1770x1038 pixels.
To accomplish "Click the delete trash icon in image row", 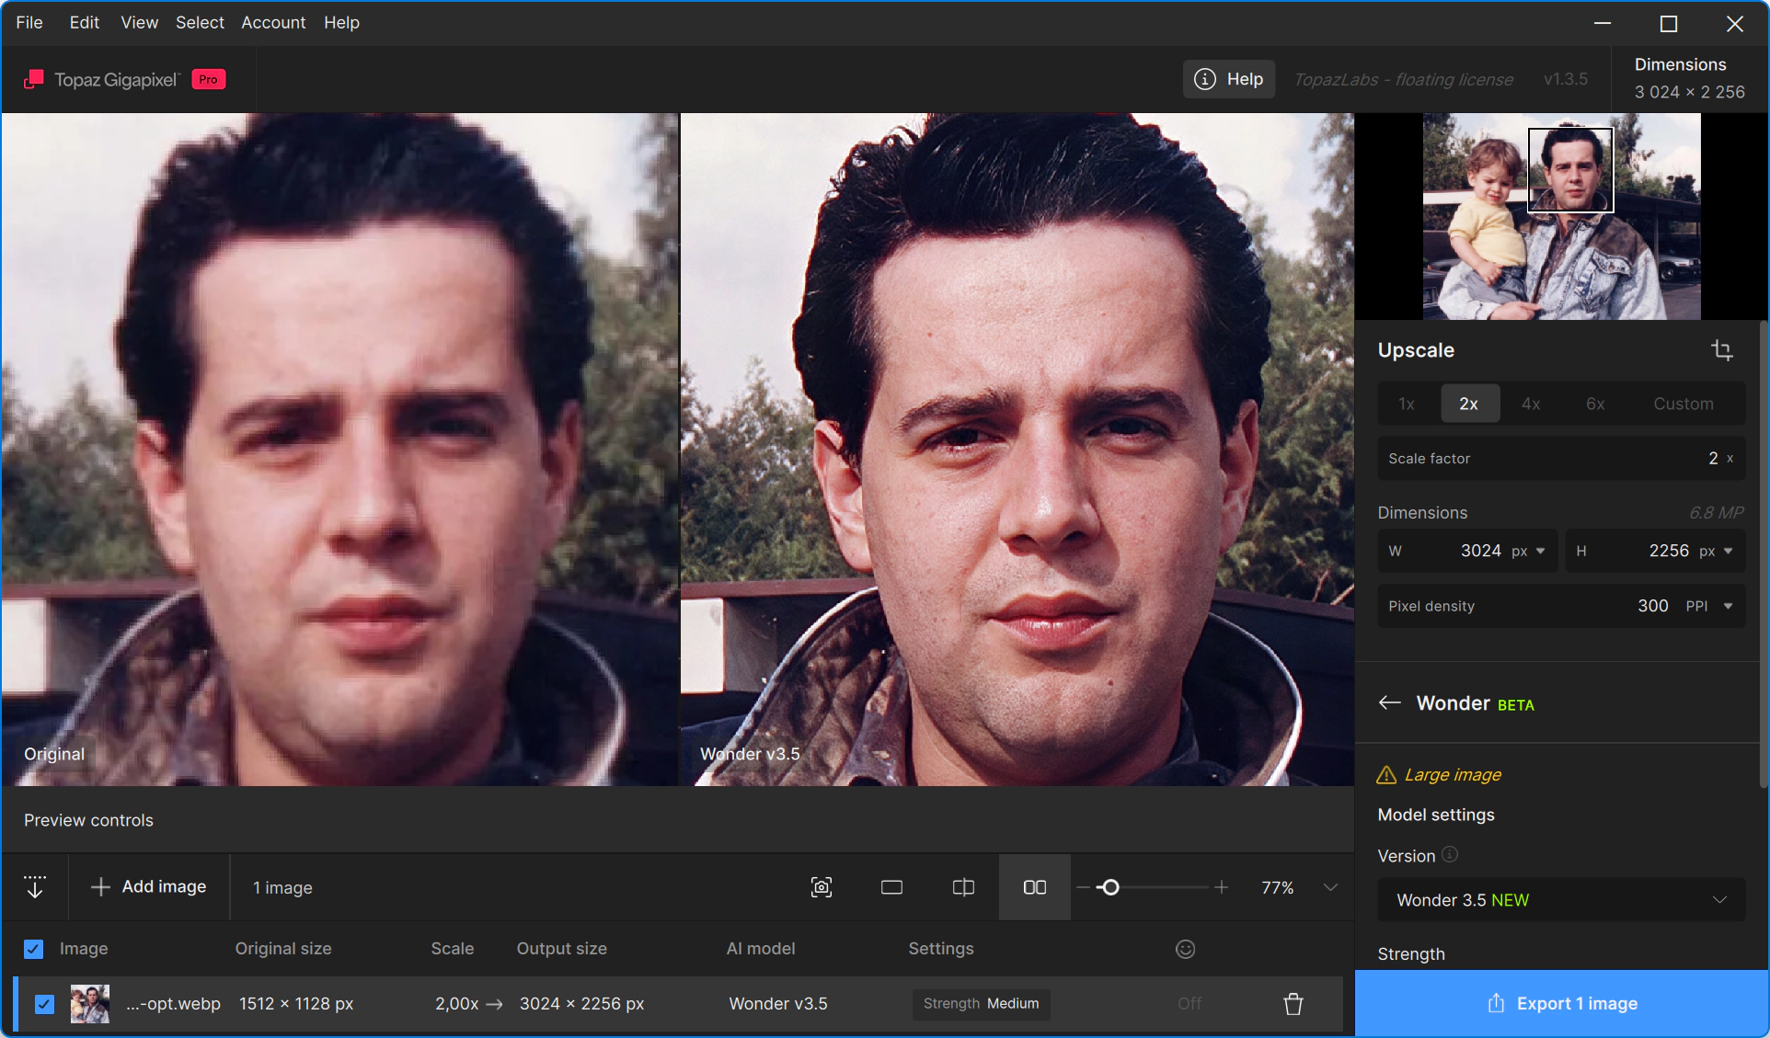I will point(1293,1004).
